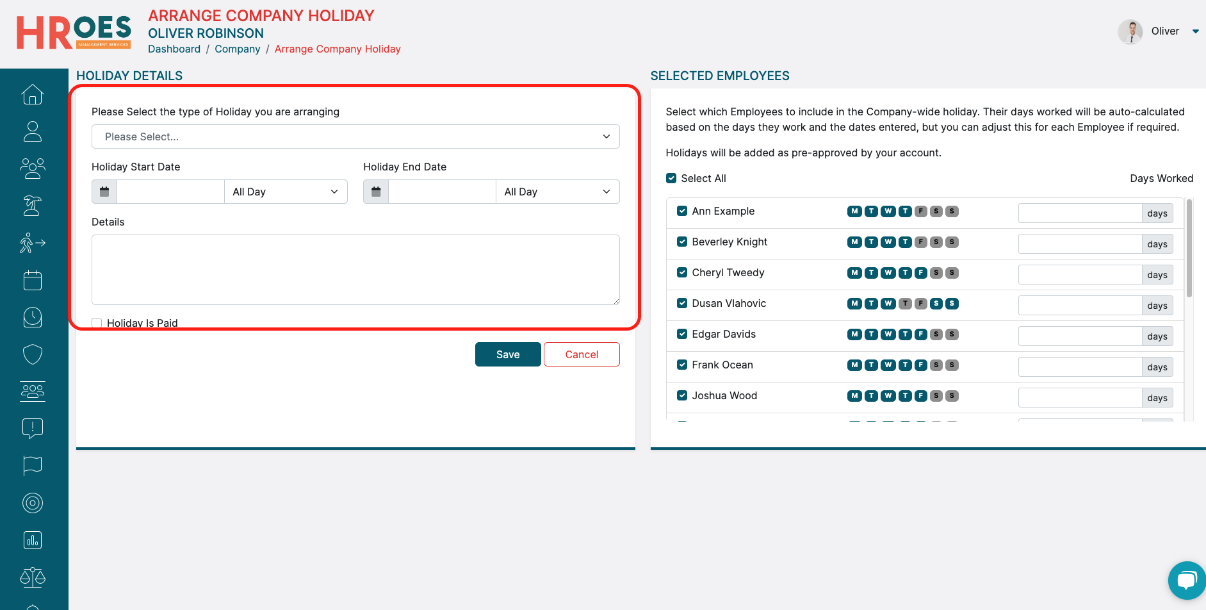Open the Holiday Start Date All Day dropdown
1206x610 pixels.
286,192
